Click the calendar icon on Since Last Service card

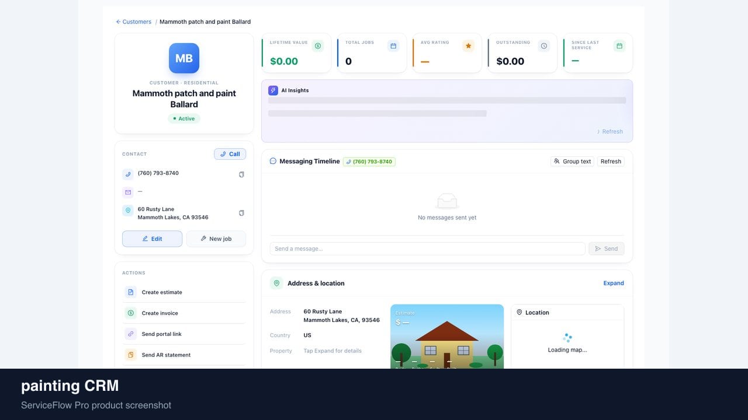point(619,46)
